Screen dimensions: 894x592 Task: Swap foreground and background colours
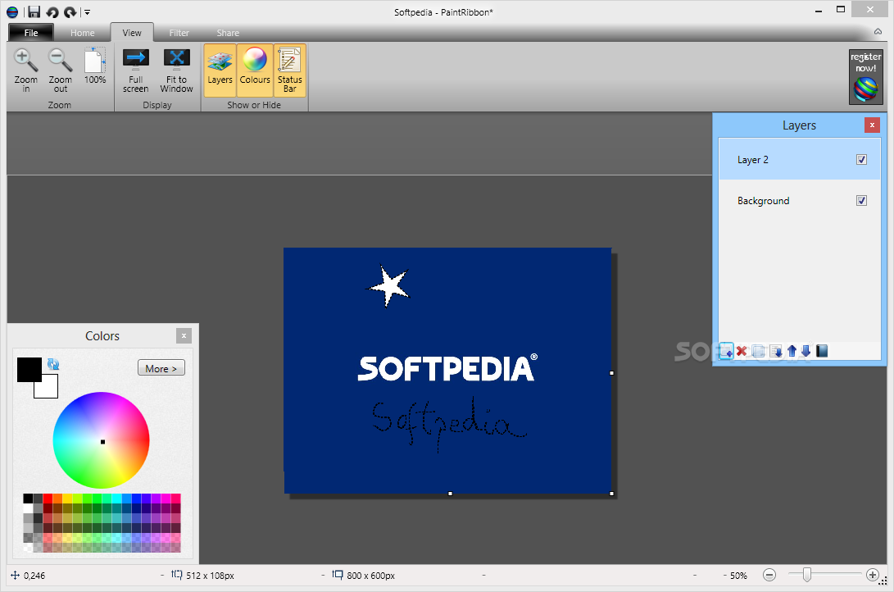(53, 364)
